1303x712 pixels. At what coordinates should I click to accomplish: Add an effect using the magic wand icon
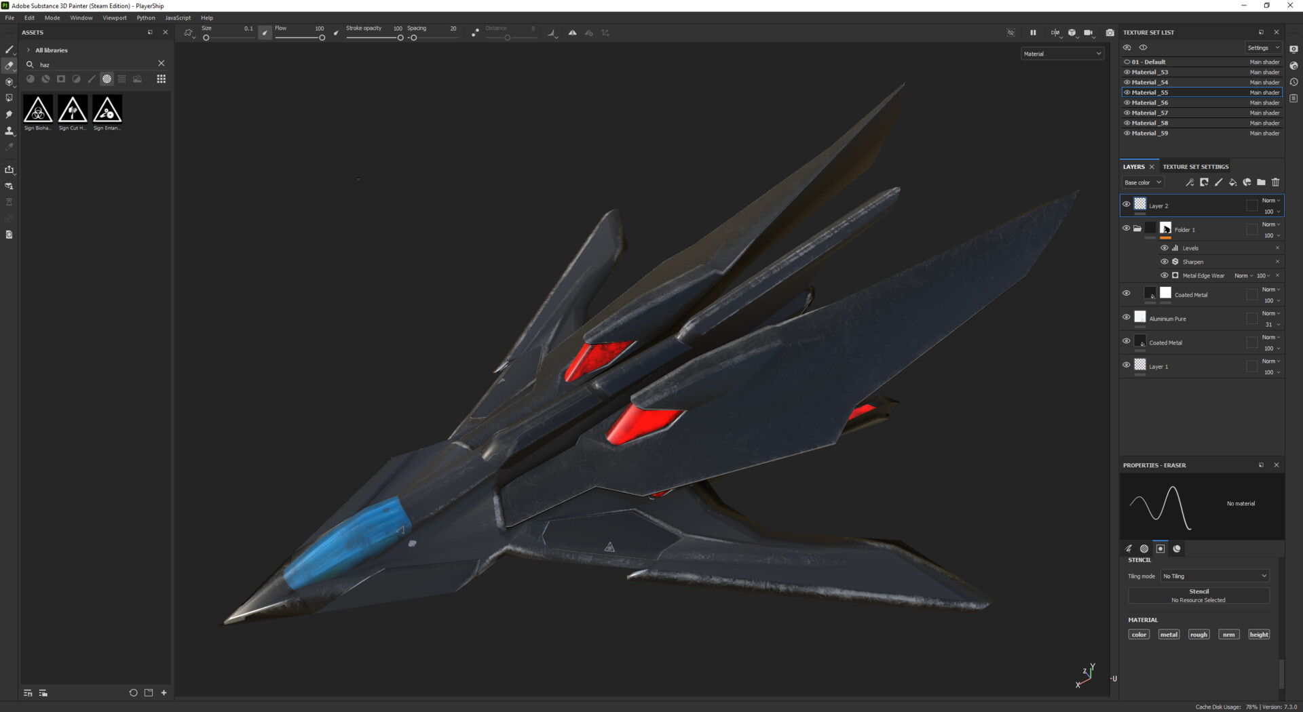[x=1190, y=182]
